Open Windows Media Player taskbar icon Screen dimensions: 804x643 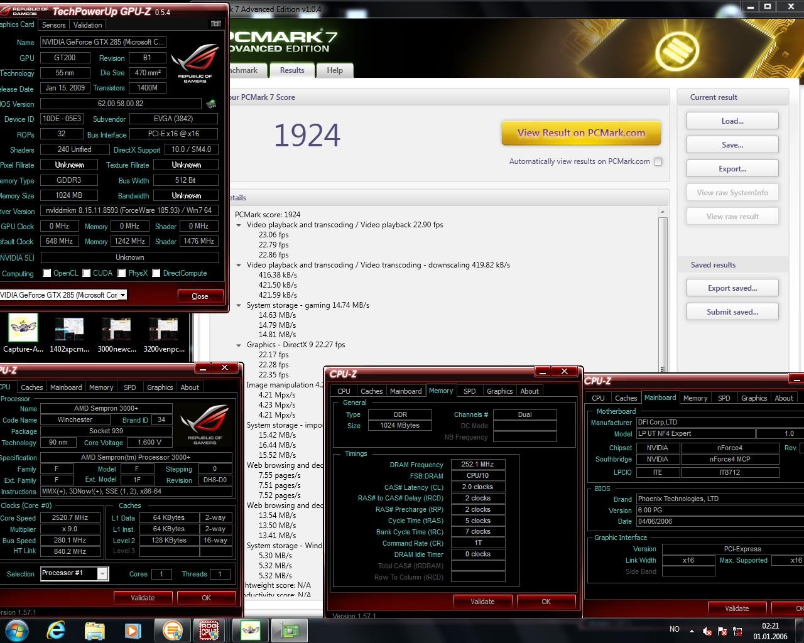click(x=133, y=630)
